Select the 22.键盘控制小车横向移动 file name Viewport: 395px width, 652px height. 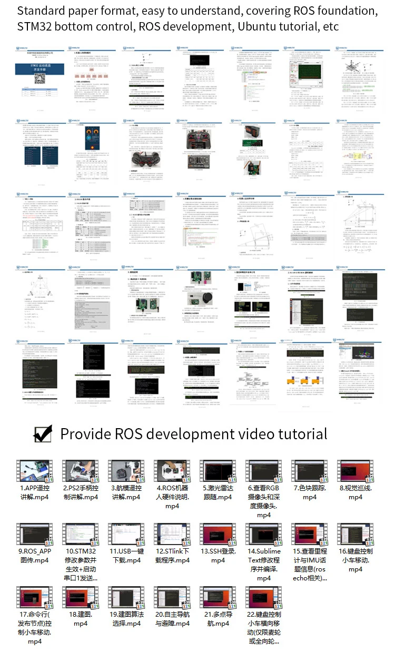(264, 628)
